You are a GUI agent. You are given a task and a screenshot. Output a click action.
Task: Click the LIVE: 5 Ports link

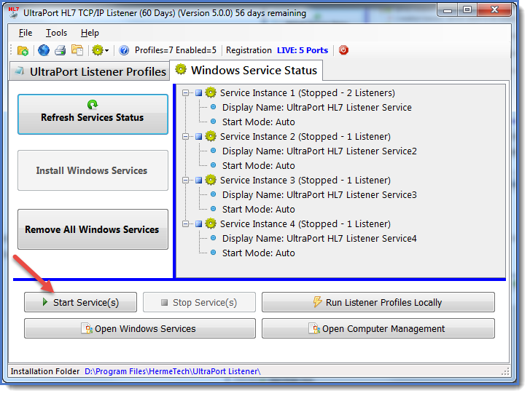pos(303,50)
